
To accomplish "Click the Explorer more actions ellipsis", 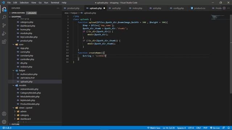I will coord(58,8).
